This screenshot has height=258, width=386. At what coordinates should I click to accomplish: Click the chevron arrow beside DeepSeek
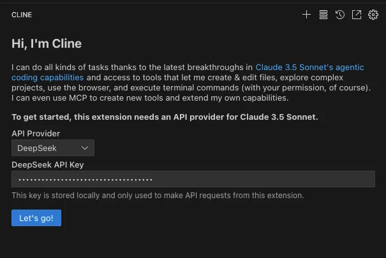click(85, 148)
